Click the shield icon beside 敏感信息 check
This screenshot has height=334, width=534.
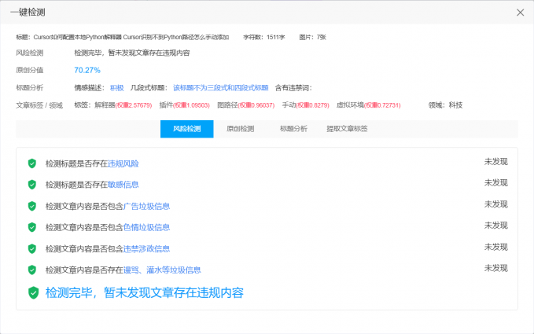pos(32,185)
